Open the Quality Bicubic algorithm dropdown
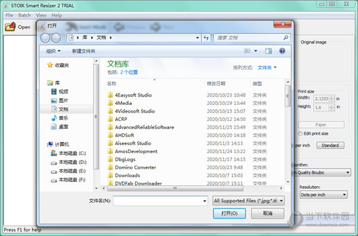 click(322, 172)
